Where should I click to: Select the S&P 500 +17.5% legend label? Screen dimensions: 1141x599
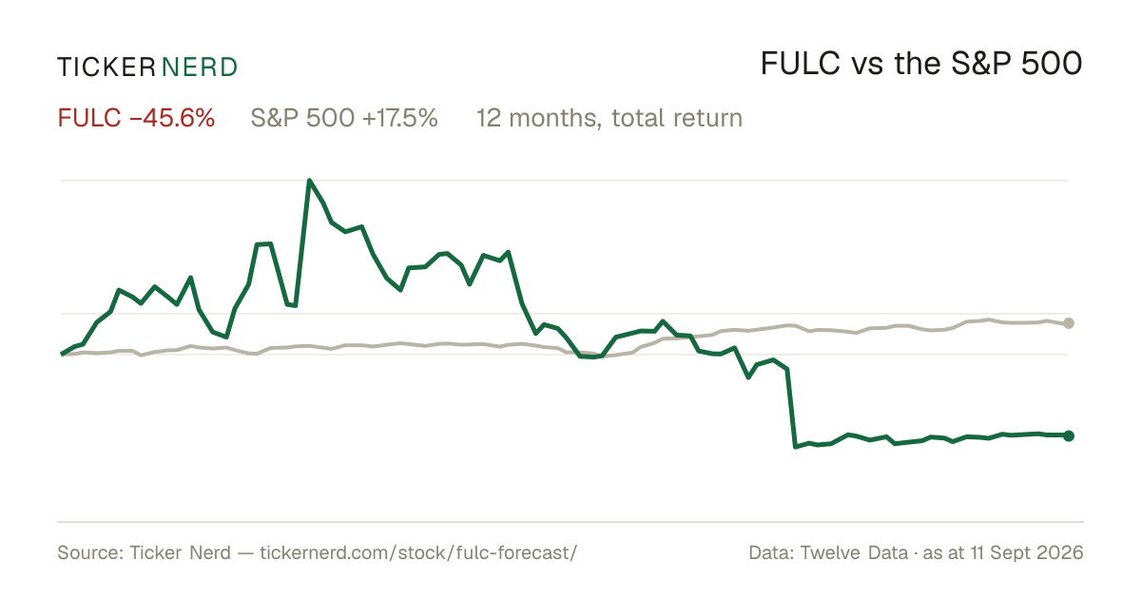click(x=344, y=118)
